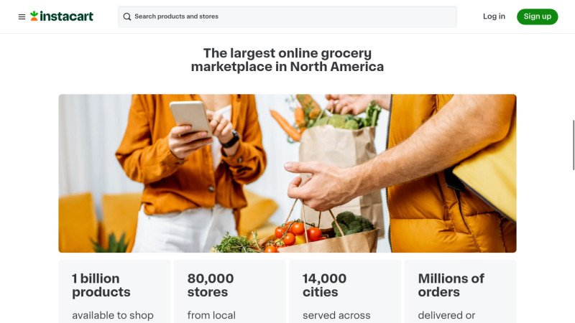This screenshot has width=575, height=323.
Task: Select the 1 billion products stat card
Action: (114, 291)
